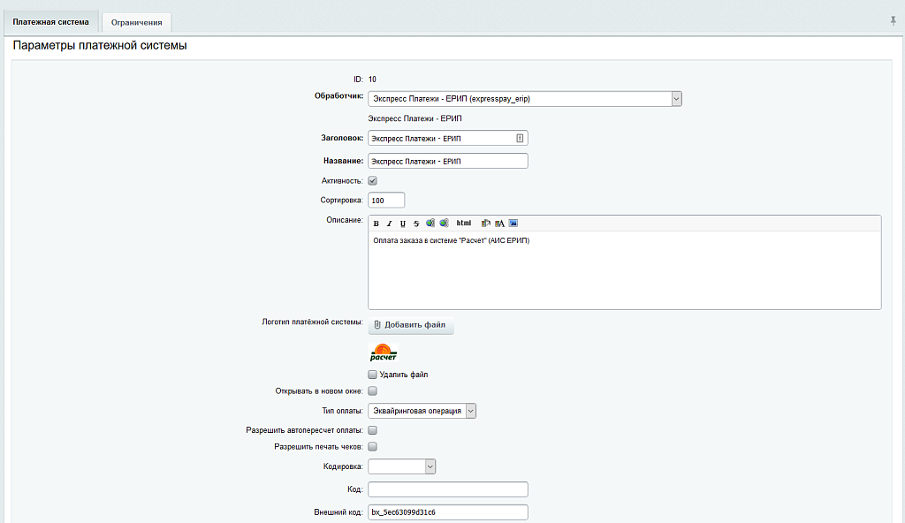Select the Платежная система tab

pyautogui.click(x=50, y=22)
